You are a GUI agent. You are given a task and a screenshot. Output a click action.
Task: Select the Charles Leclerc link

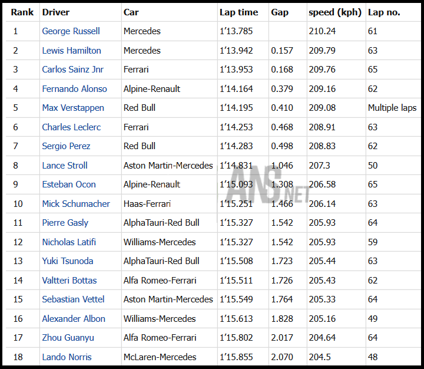71,127
